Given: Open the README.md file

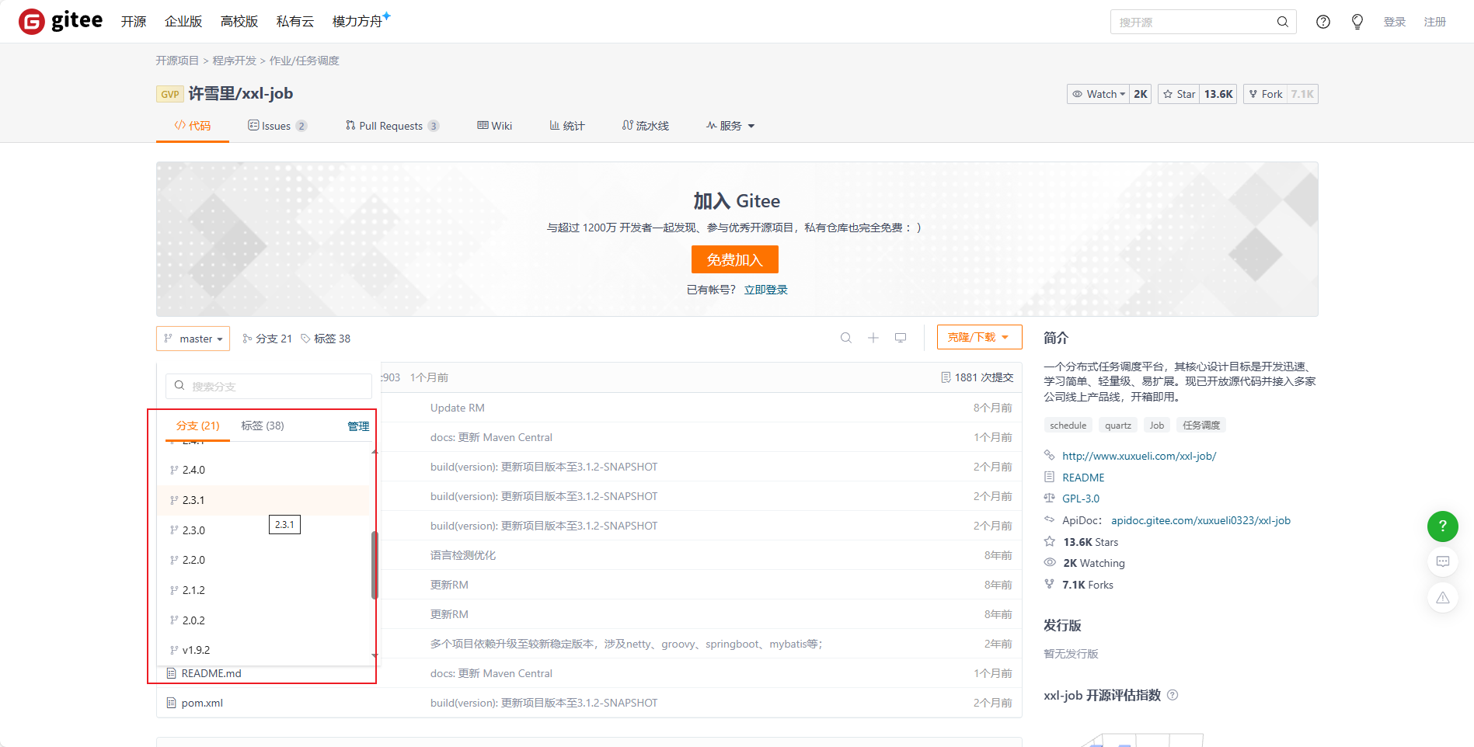Looking at the screenshot, I should [211, 673].
